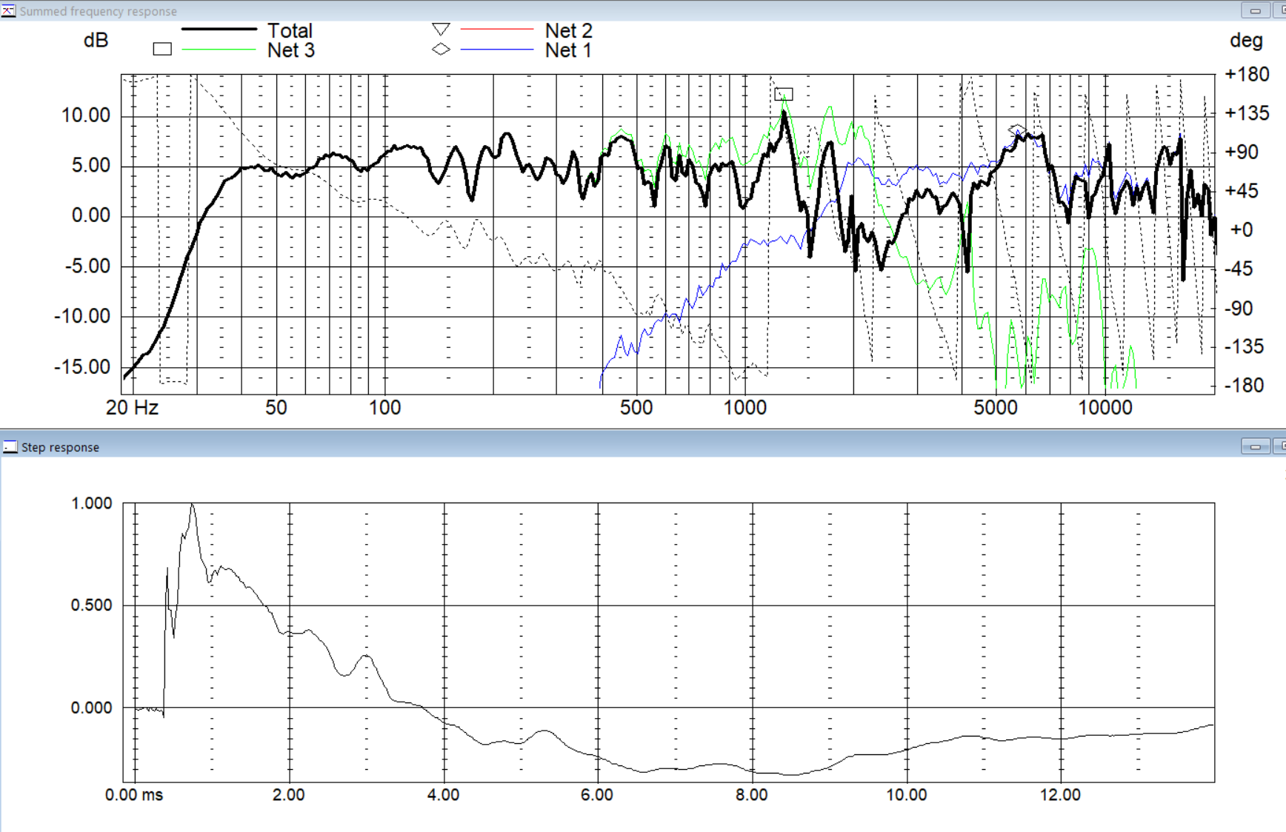Activate the Summed frequency response title bar
The image size is (1286, 832).
(x=593, y=10)
